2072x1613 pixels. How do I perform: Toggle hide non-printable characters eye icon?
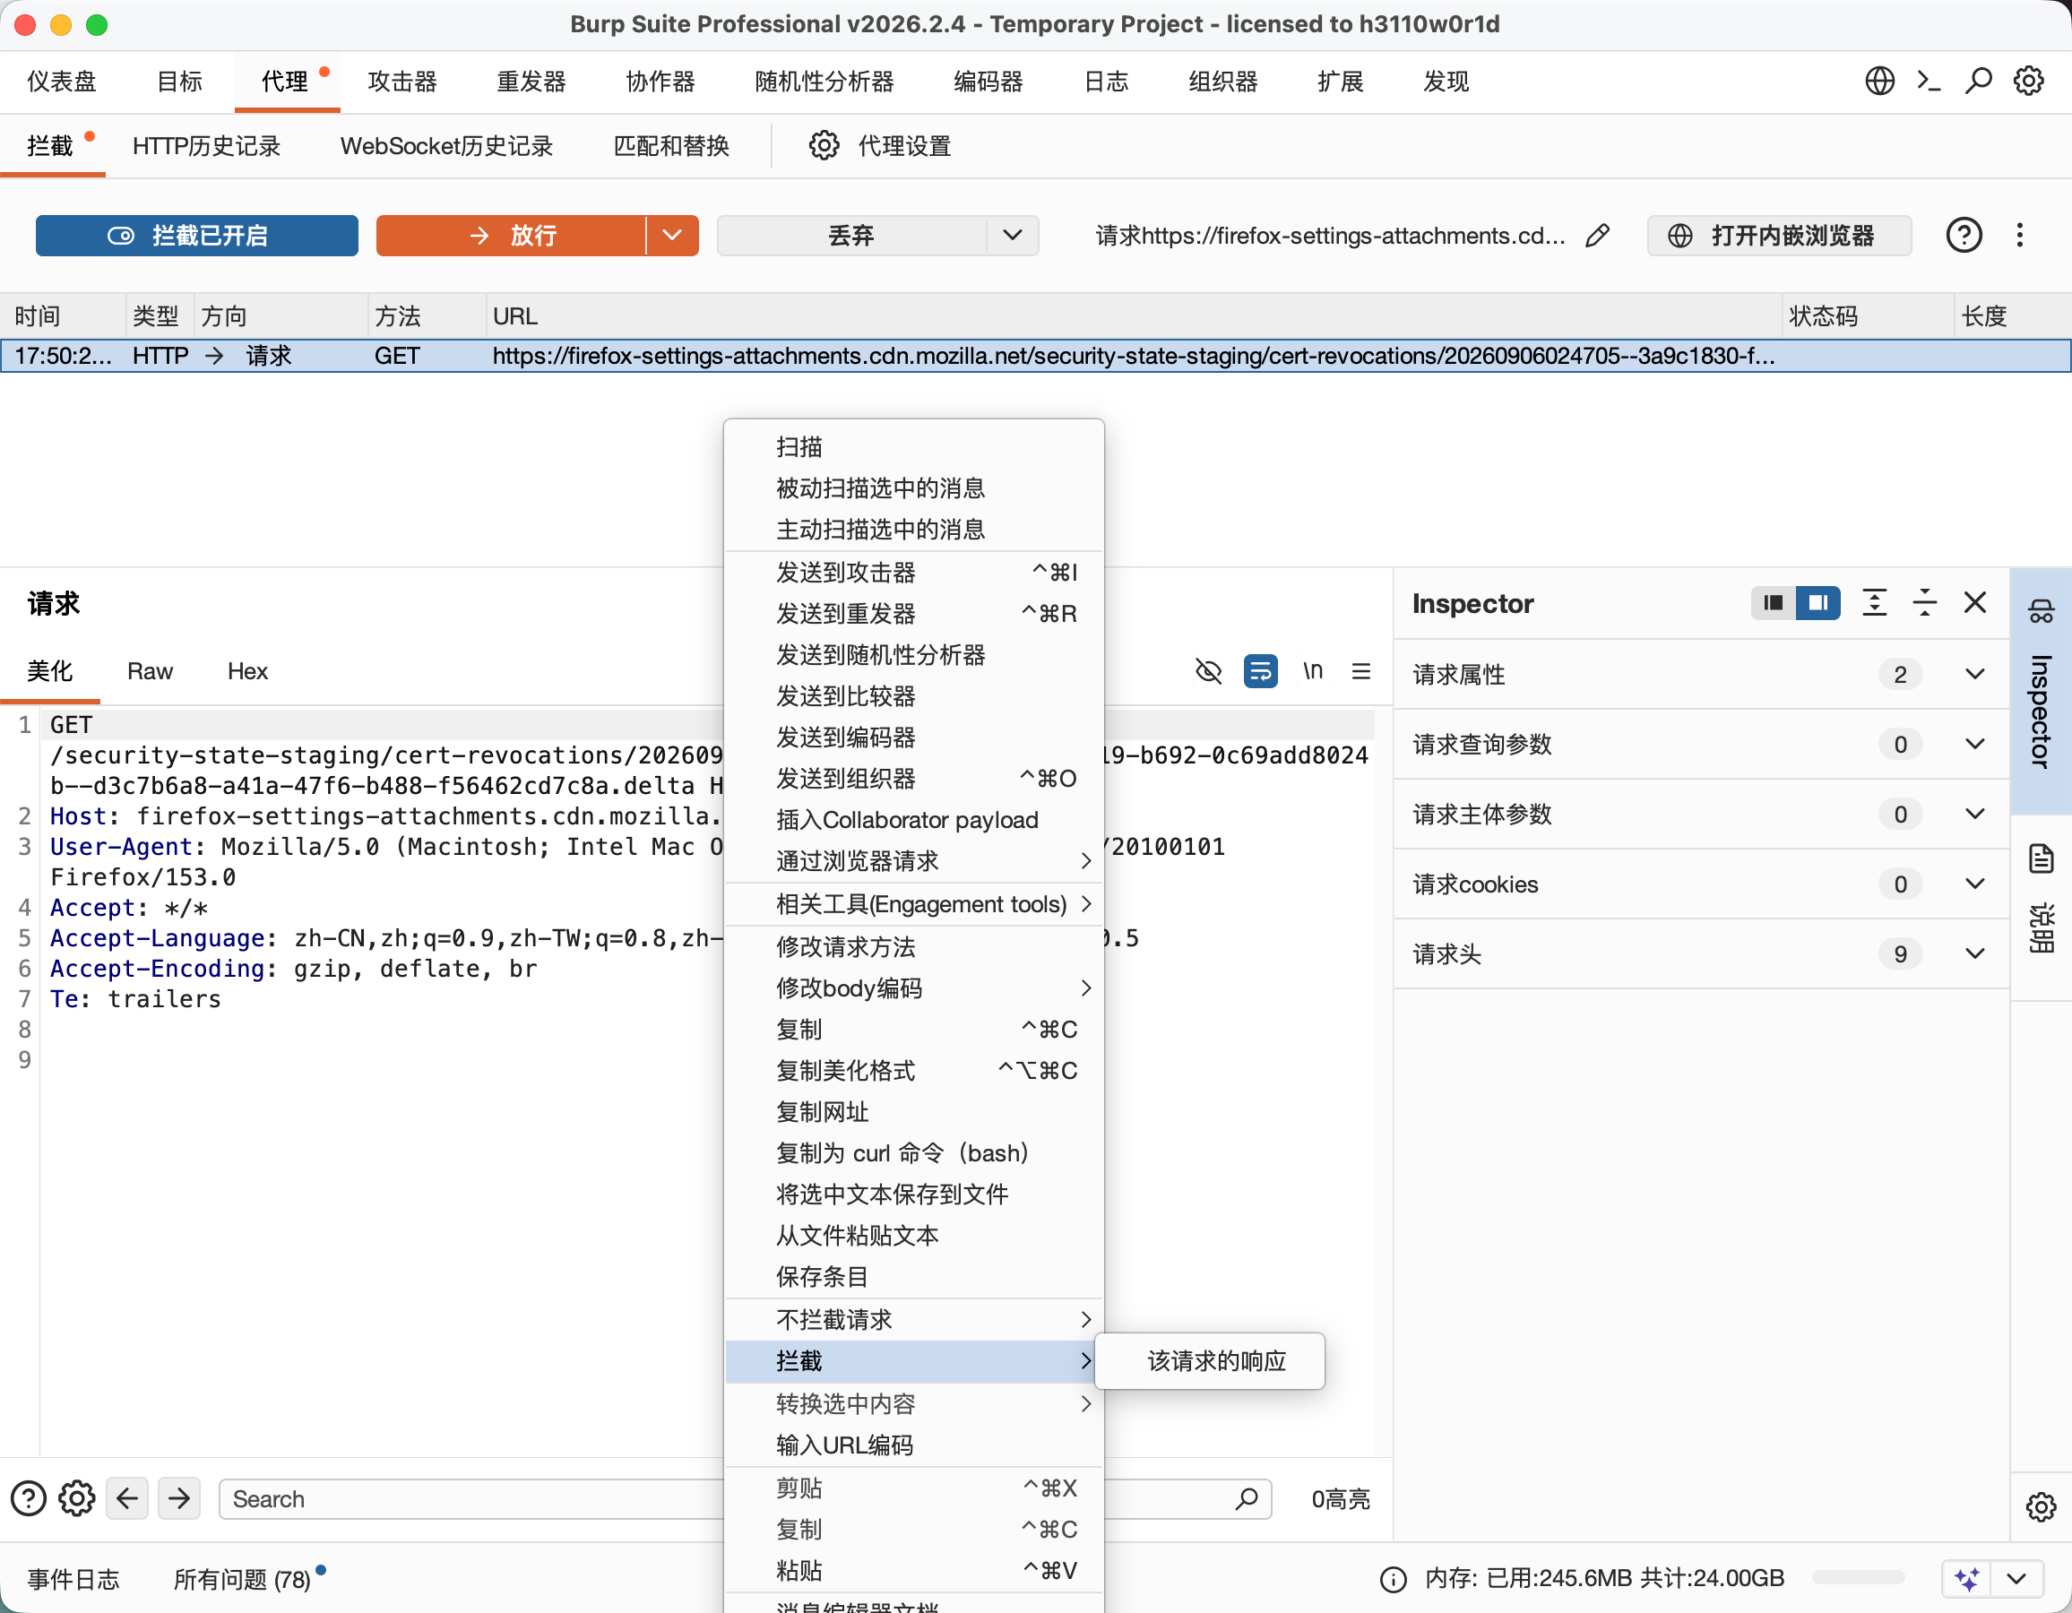click(x=1209, y=672)
